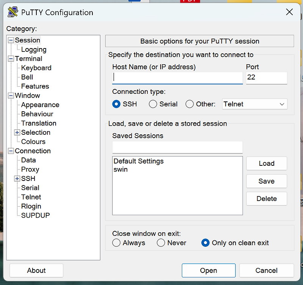Image resolution: width=303 pixels, height=285 pixels.
Task: Collapse the Session tree node
Action: (x=11, y=40)
